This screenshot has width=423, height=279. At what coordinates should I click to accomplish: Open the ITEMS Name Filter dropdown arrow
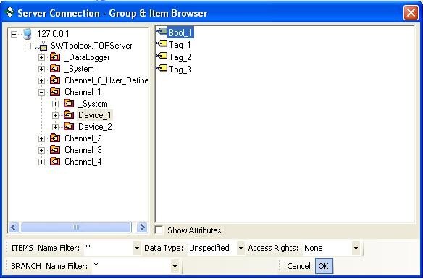pos(137,248)
